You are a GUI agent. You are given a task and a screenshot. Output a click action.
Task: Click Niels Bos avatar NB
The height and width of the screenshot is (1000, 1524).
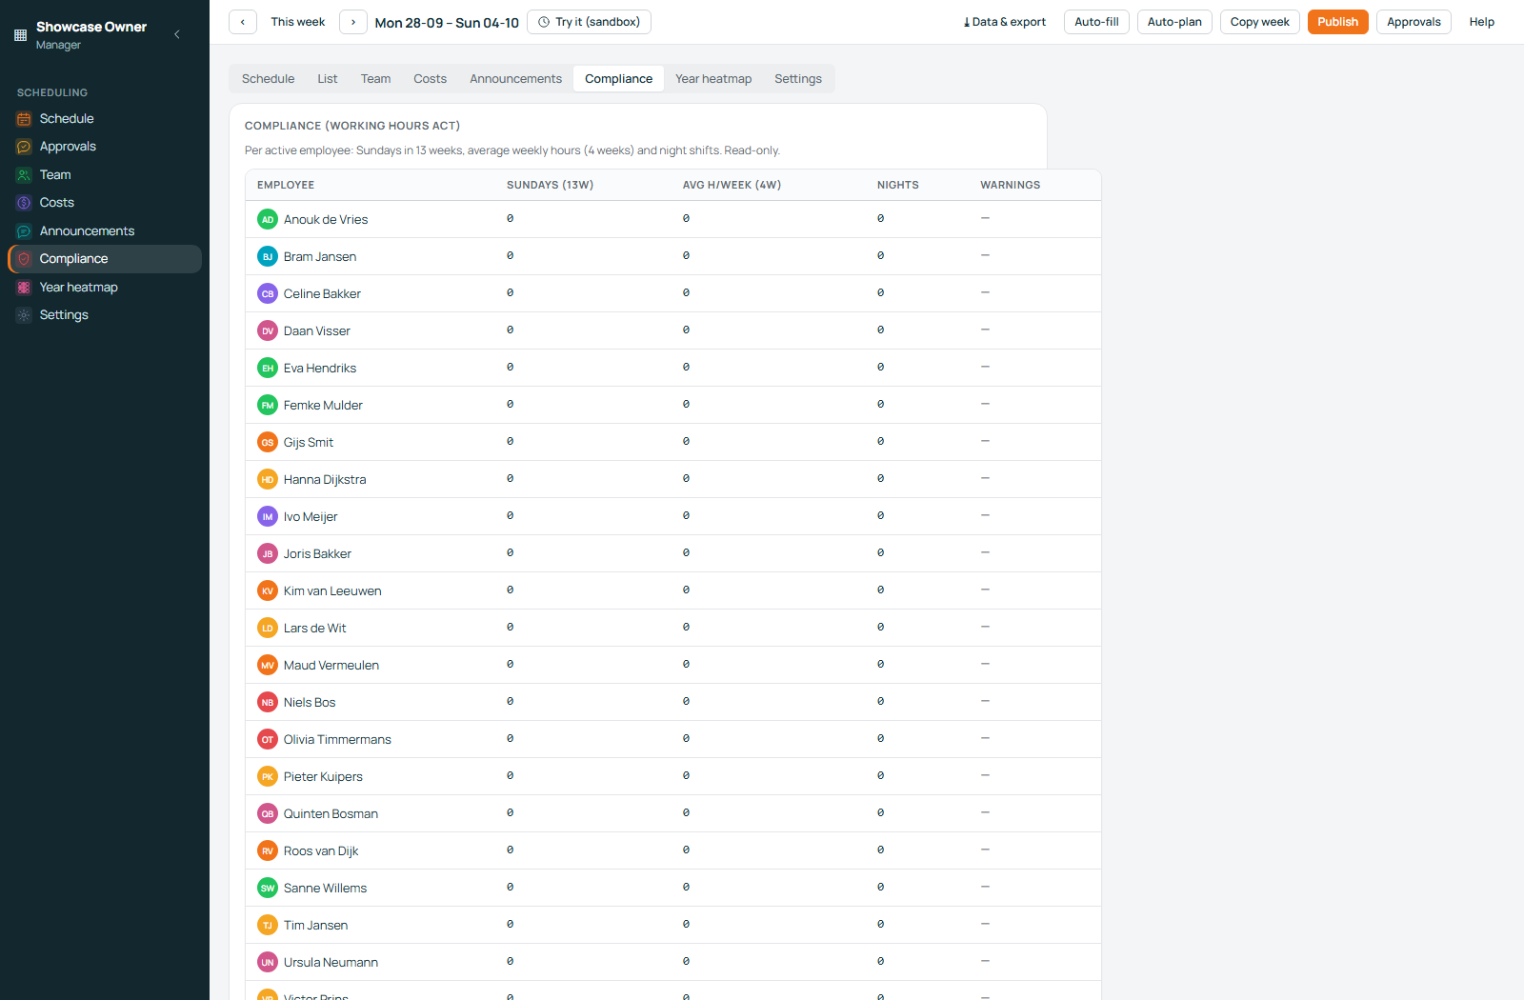click(268, 702)
